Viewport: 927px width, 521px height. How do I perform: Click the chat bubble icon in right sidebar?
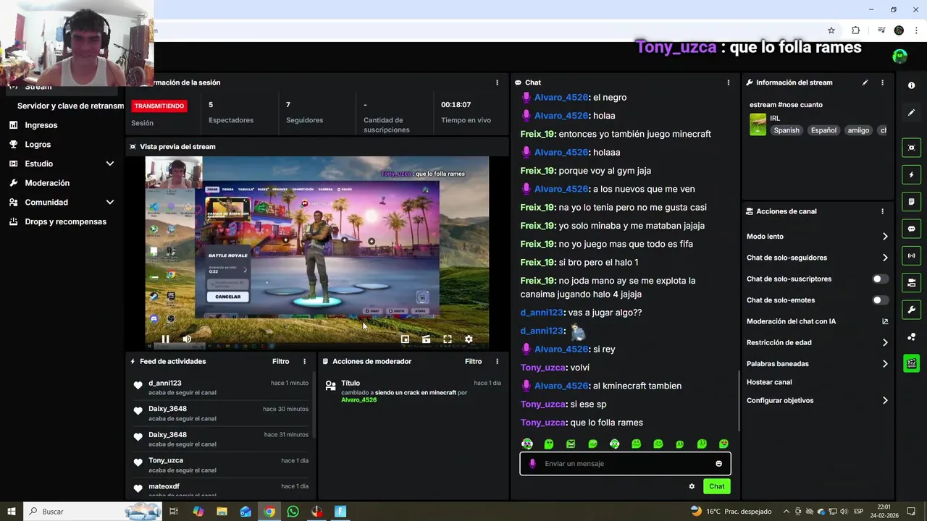[911, 229]
